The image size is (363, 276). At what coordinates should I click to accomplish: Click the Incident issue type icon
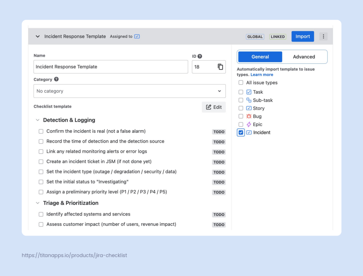point(249,132)
